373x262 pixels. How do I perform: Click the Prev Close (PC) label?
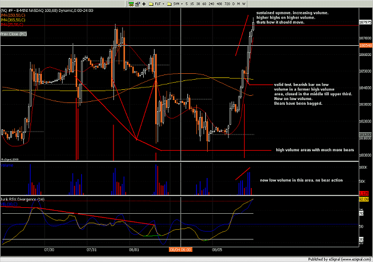[x=14, y=34]
